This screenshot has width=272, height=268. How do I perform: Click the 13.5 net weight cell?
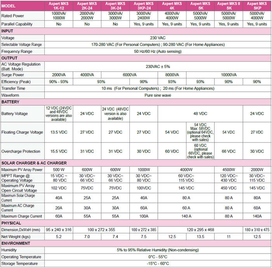[200, 237]
